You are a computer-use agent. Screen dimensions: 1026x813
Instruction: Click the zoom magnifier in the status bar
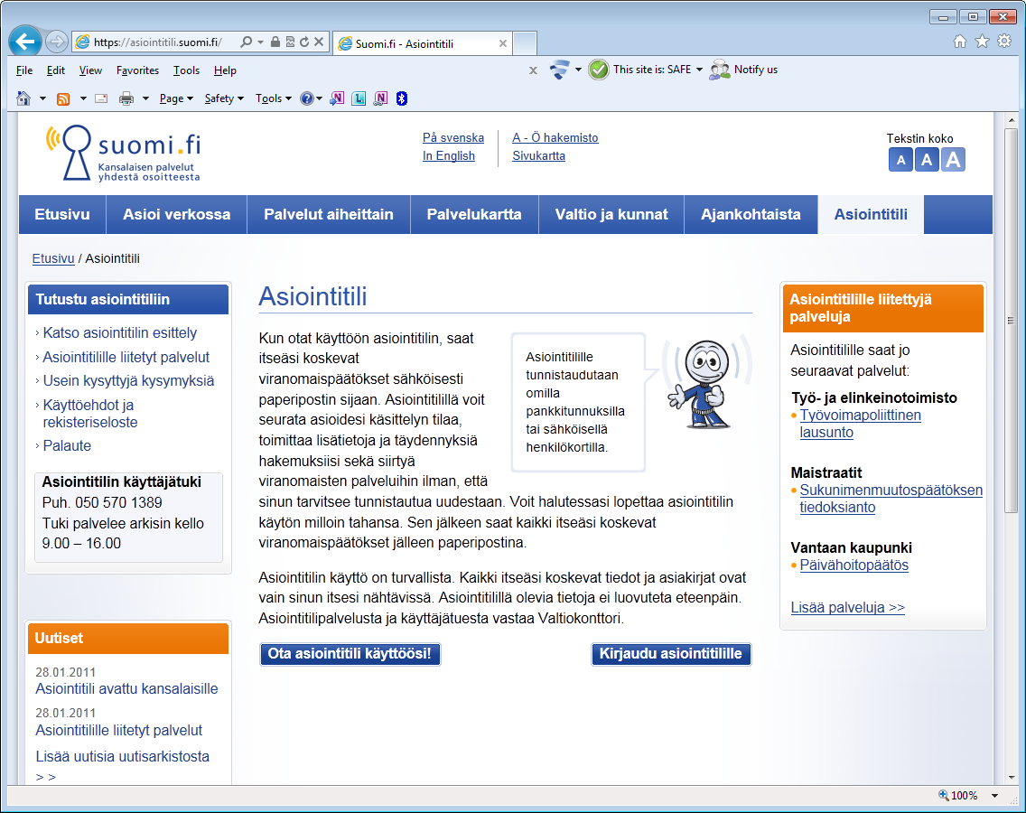coord(944,795)
